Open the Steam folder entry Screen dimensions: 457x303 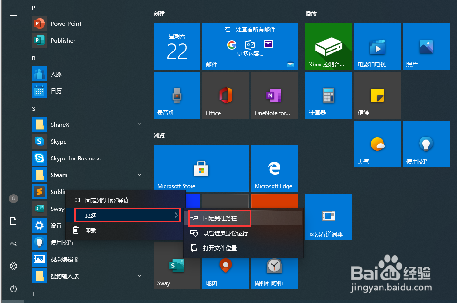click(88, 175)
